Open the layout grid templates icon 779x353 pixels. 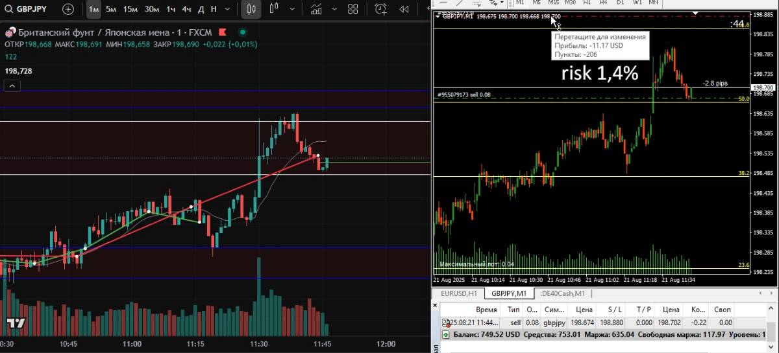[352, 9]
